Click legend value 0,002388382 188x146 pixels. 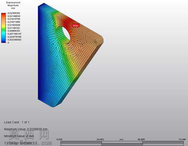14,40
